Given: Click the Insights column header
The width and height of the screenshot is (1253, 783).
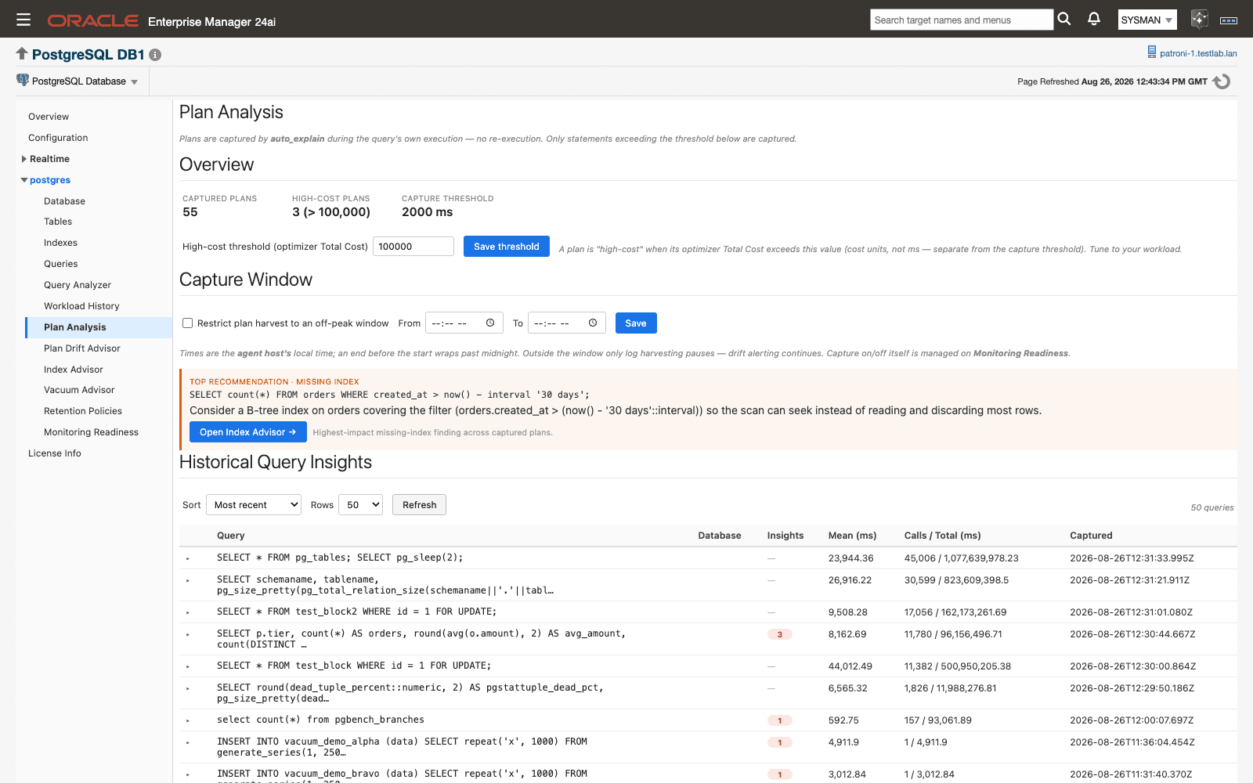Looking at the screenshot, I should pyautogui.click(x=785, y=536).
